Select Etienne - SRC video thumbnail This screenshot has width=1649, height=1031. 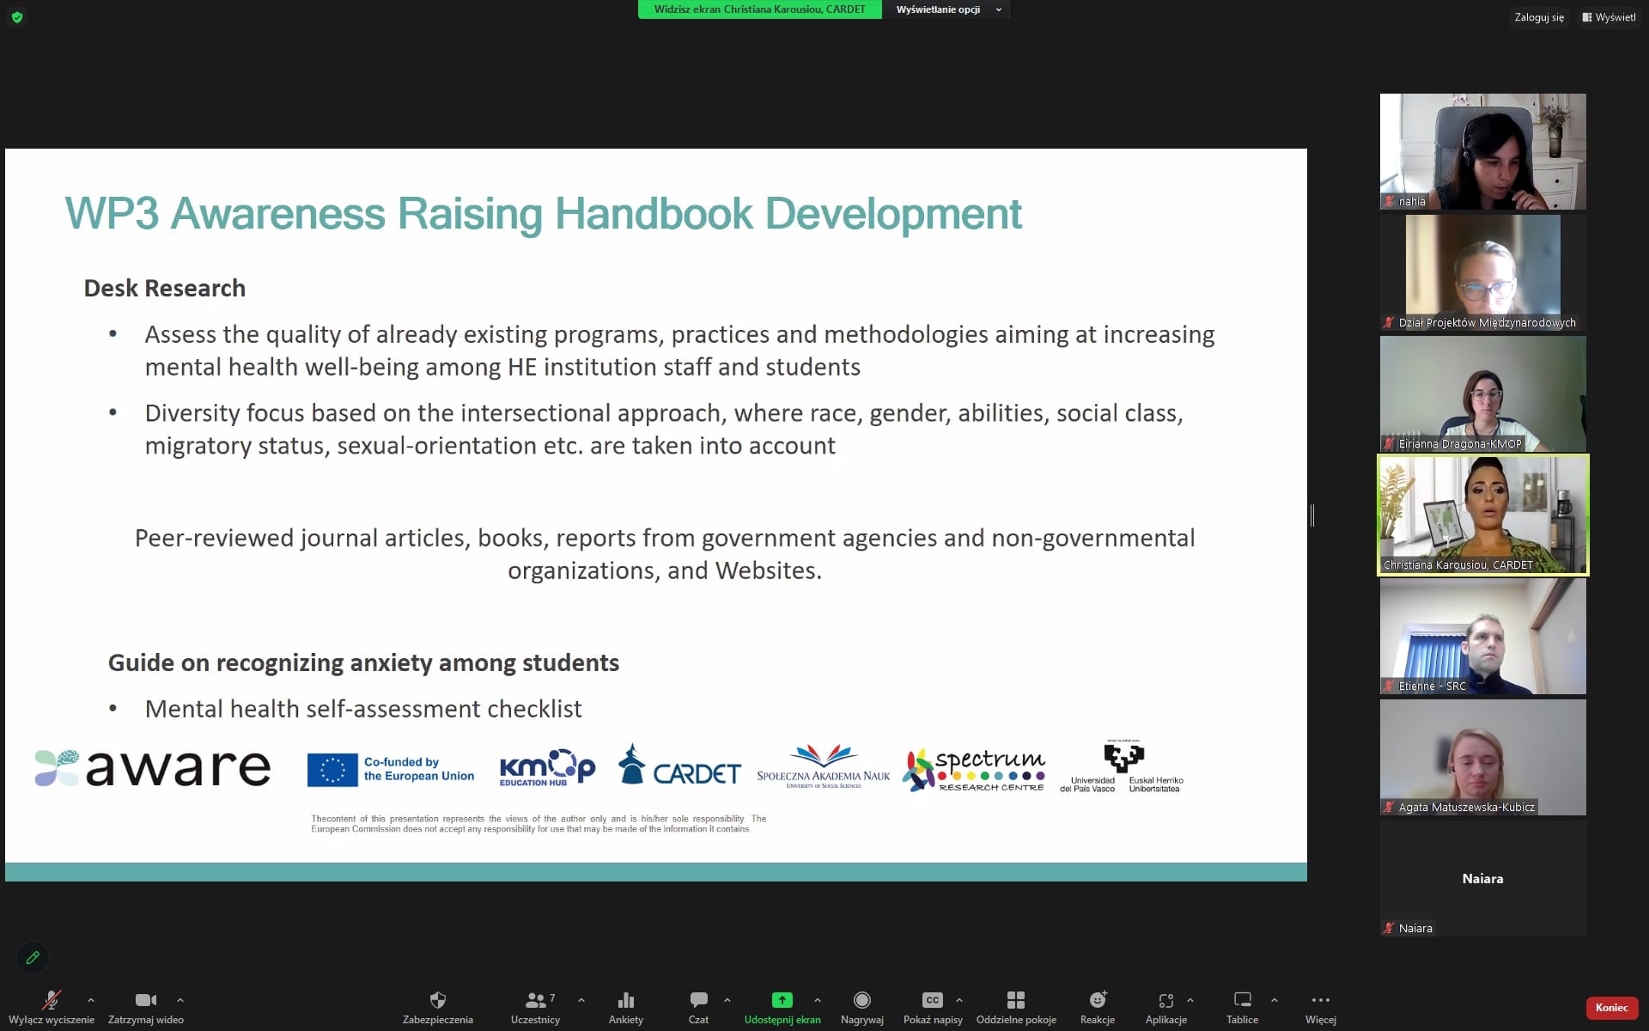tap(1482, 636)
